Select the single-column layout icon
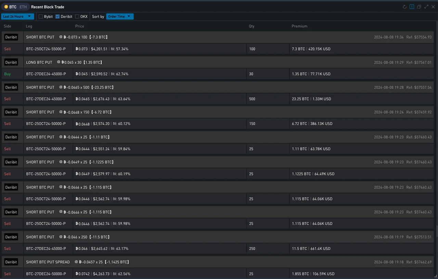Image resolution: width=438 pixels, height=279 pixels. point(412,7)
